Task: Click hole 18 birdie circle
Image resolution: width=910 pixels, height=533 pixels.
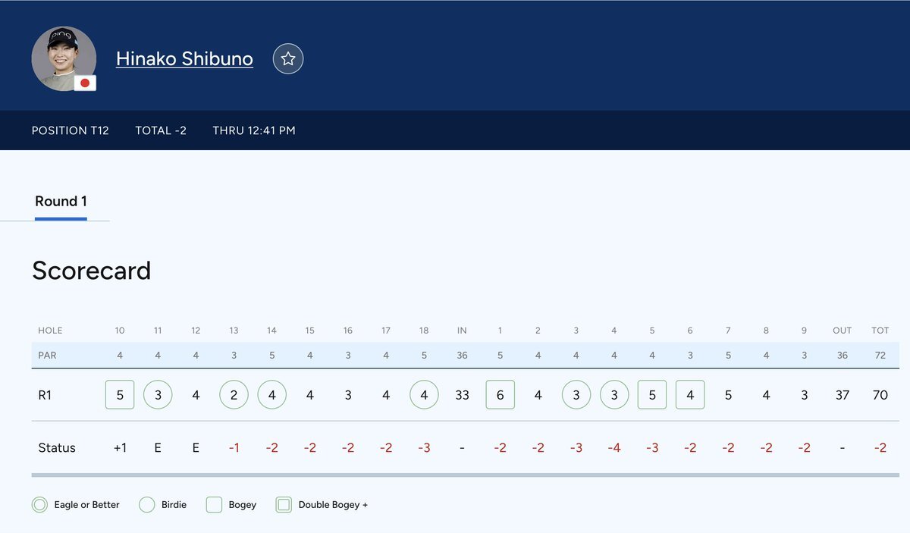Action: coord(424,395)
